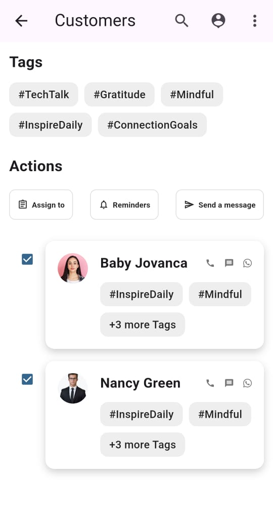Select the #TechTalk tag filter
The height and width of the screenshot is (519, 273).
43,95
